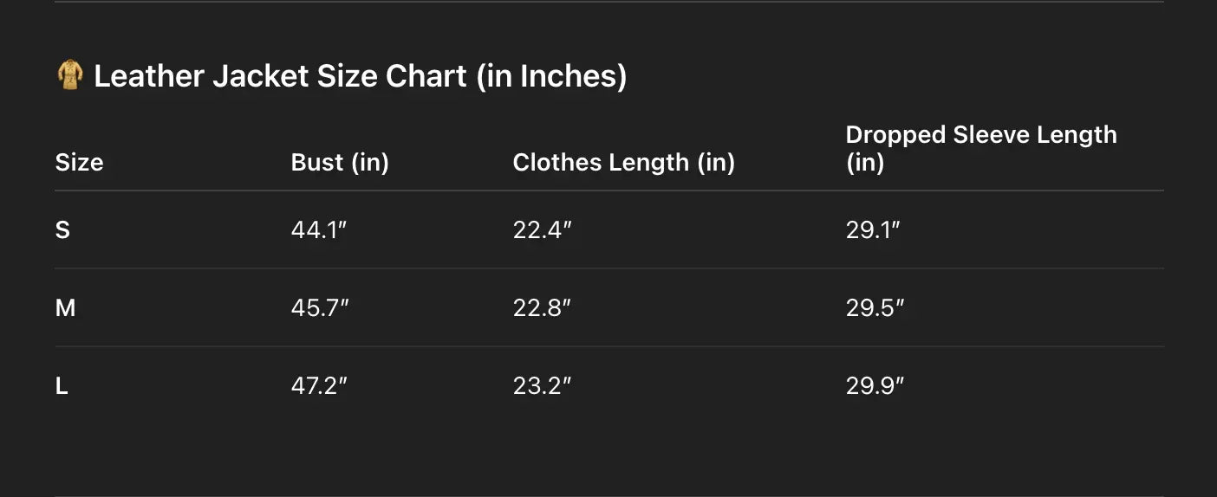The width and height of the screenshot is (1217, 497).
Task: Select the M size row label
Action: (x=65, y=307)
